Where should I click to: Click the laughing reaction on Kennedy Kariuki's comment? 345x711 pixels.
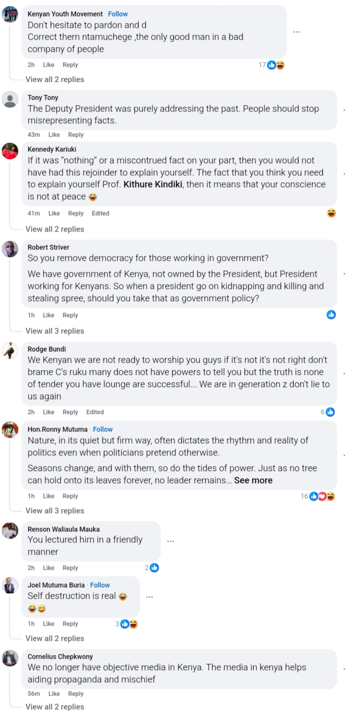tap(331, 213)
